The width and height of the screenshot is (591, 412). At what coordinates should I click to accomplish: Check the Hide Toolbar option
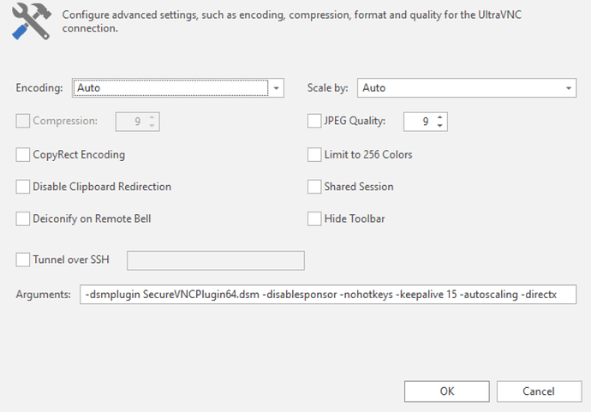coord(314,218)
